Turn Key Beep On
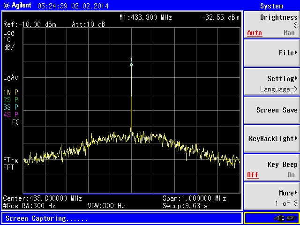 tap(291, 175)
